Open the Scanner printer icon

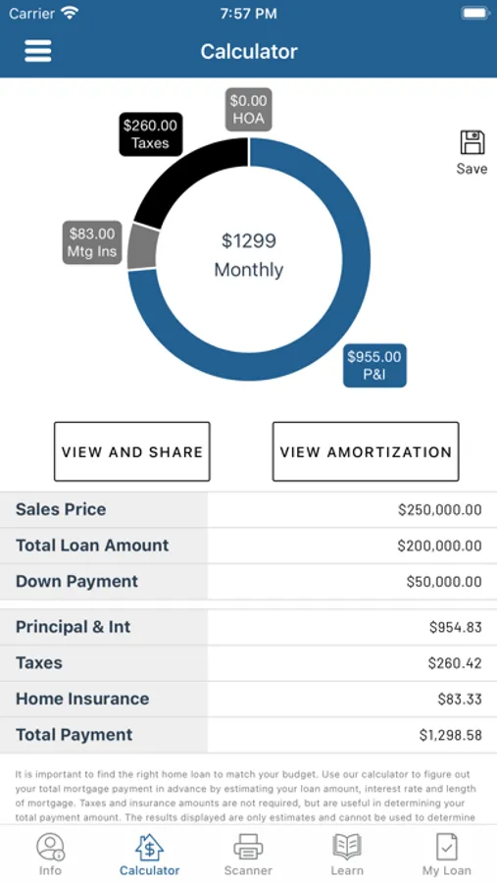248,847
